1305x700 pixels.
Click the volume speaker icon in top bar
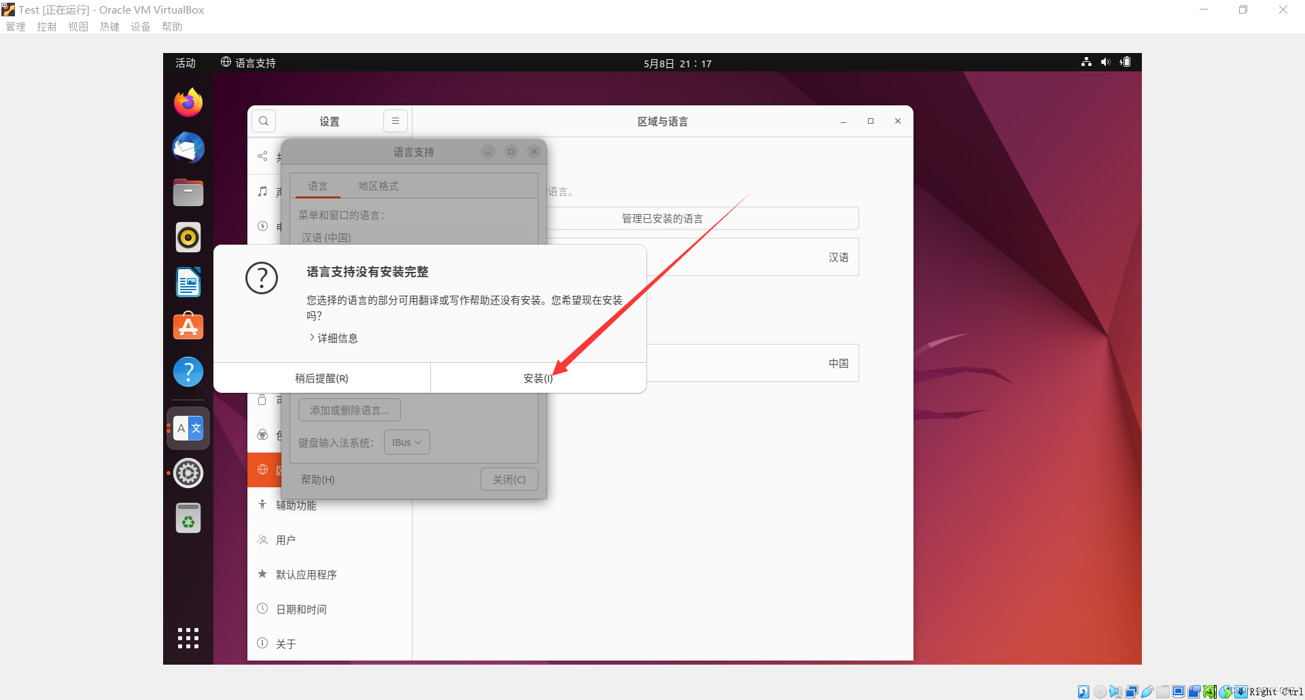point(1105,62)
